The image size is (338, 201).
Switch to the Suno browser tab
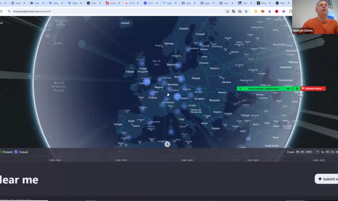coord(112,3)
